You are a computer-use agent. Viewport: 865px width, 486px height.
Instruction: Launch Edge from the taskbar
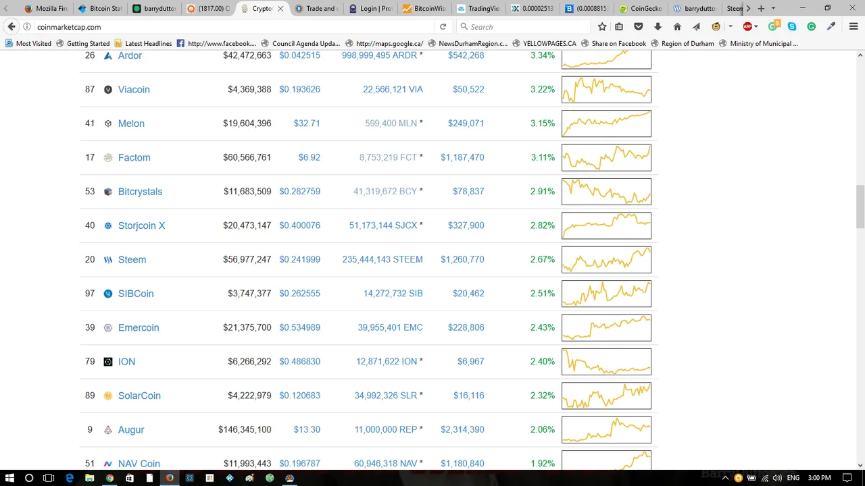pos(70,478)
